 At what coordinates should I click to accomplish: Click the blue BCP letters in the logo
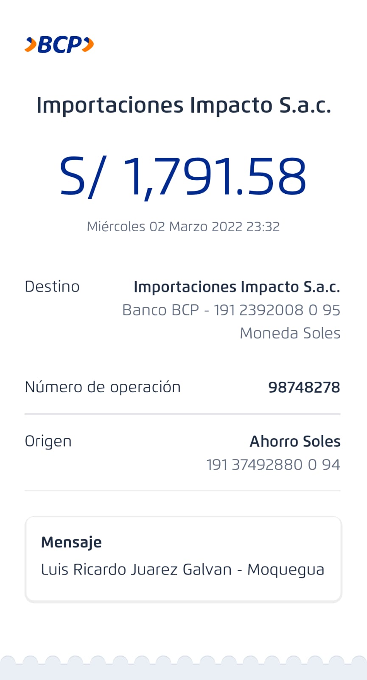tap(59, 45)
